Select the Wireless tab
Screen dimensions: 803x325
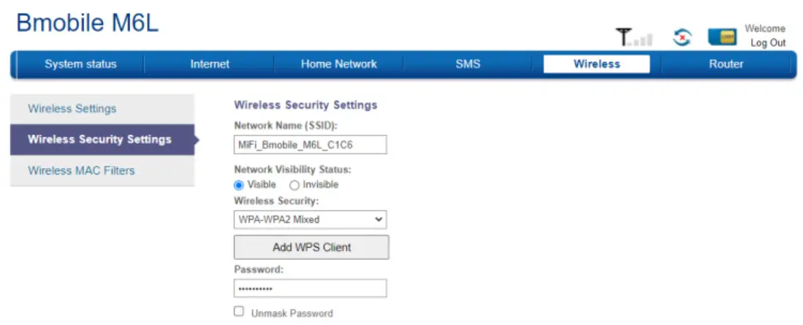pos(596,64)
